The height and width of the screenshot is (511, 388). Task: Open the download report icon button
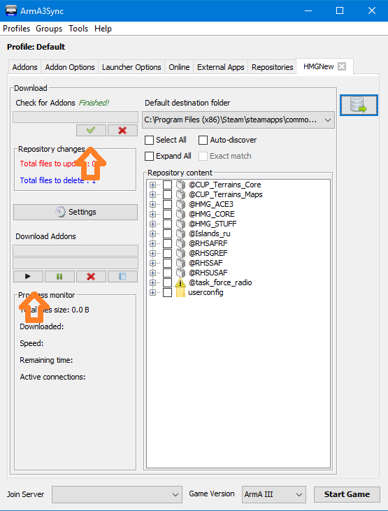click(122, 276)
